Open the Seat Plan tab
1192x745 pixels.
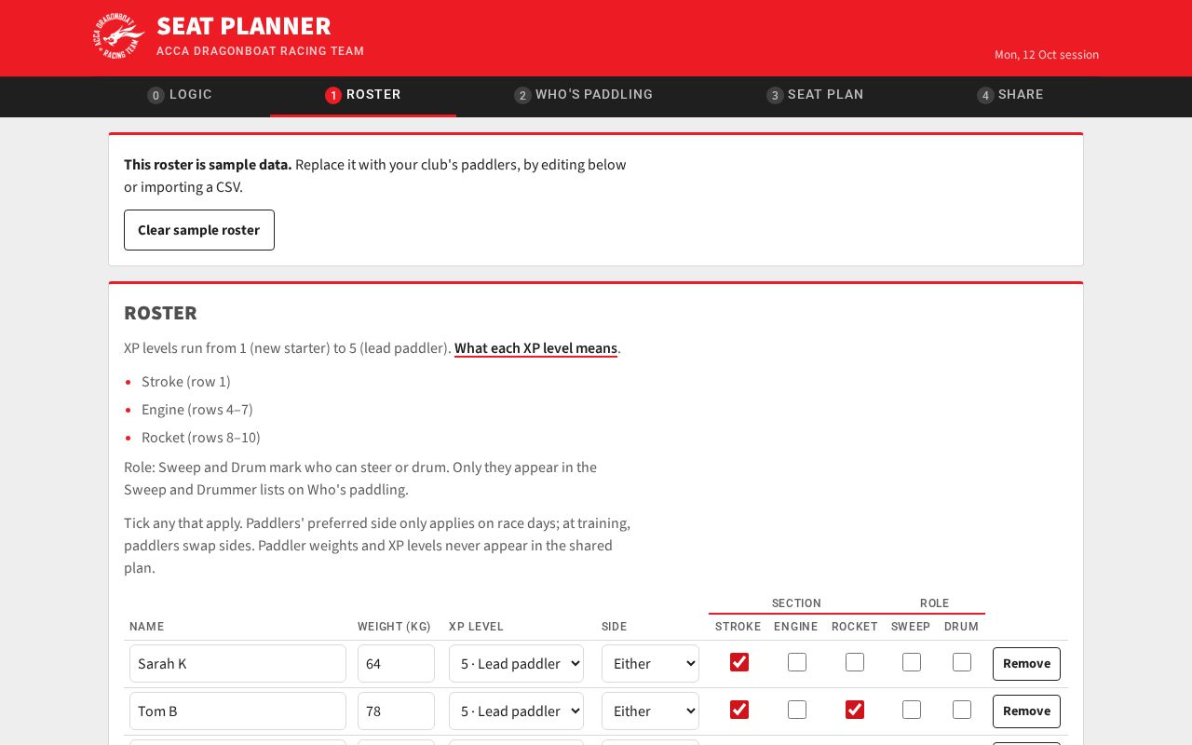click(815, 95)
